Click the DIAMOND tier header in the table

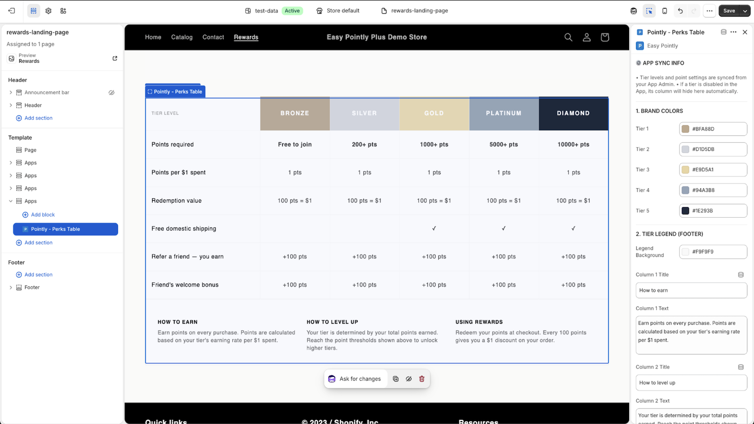point(574,114)
